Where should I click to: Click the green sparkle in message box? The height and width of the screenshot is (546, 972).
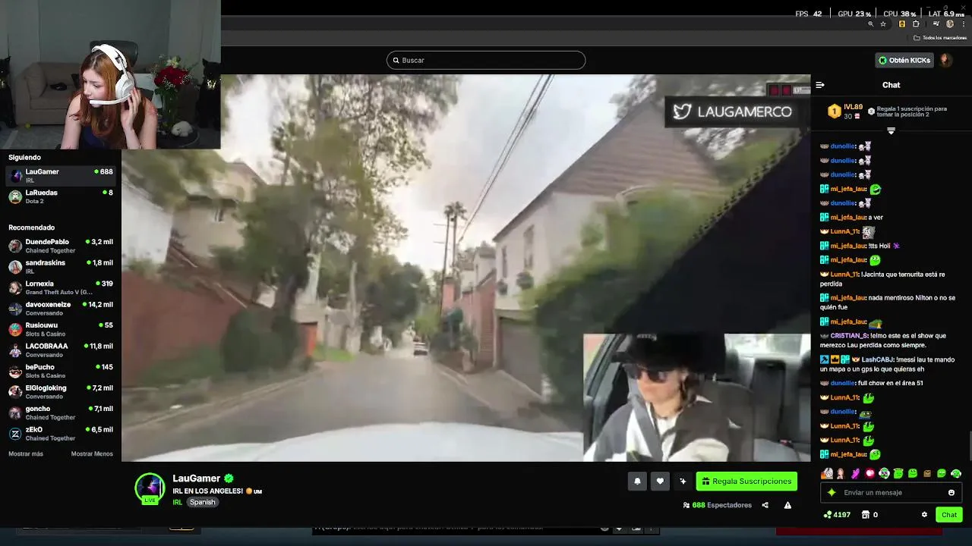click(x=832, y=492)
